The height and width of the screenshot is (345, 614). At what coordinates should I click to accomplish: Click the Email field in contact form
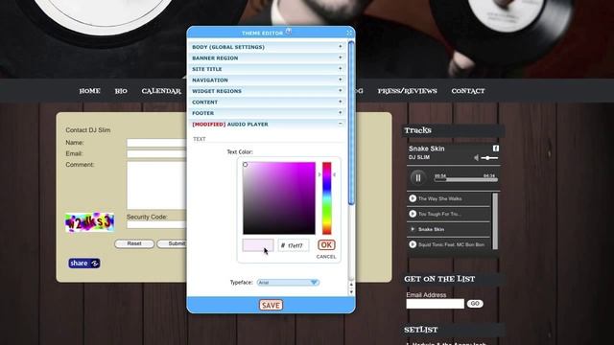tap(156, 153)
